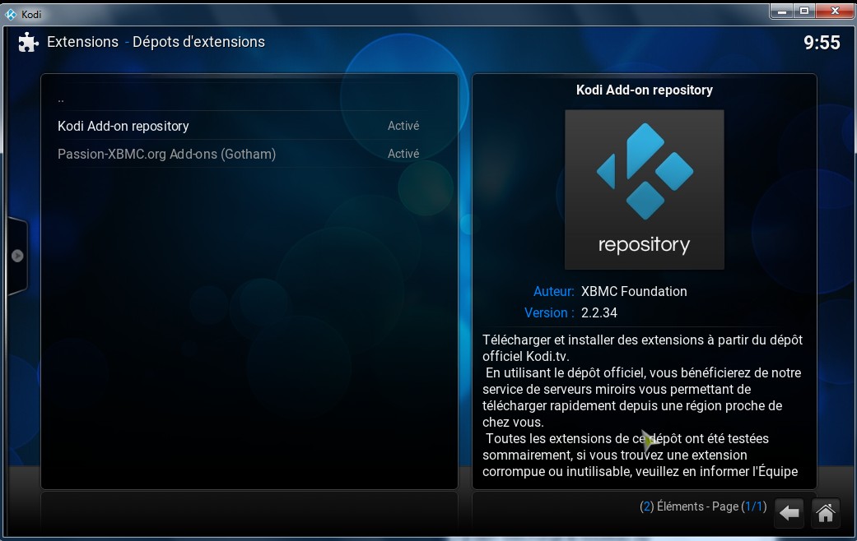Click the 9:55 clock display
This screenshot has height=541, width=857.
[822, 43]
